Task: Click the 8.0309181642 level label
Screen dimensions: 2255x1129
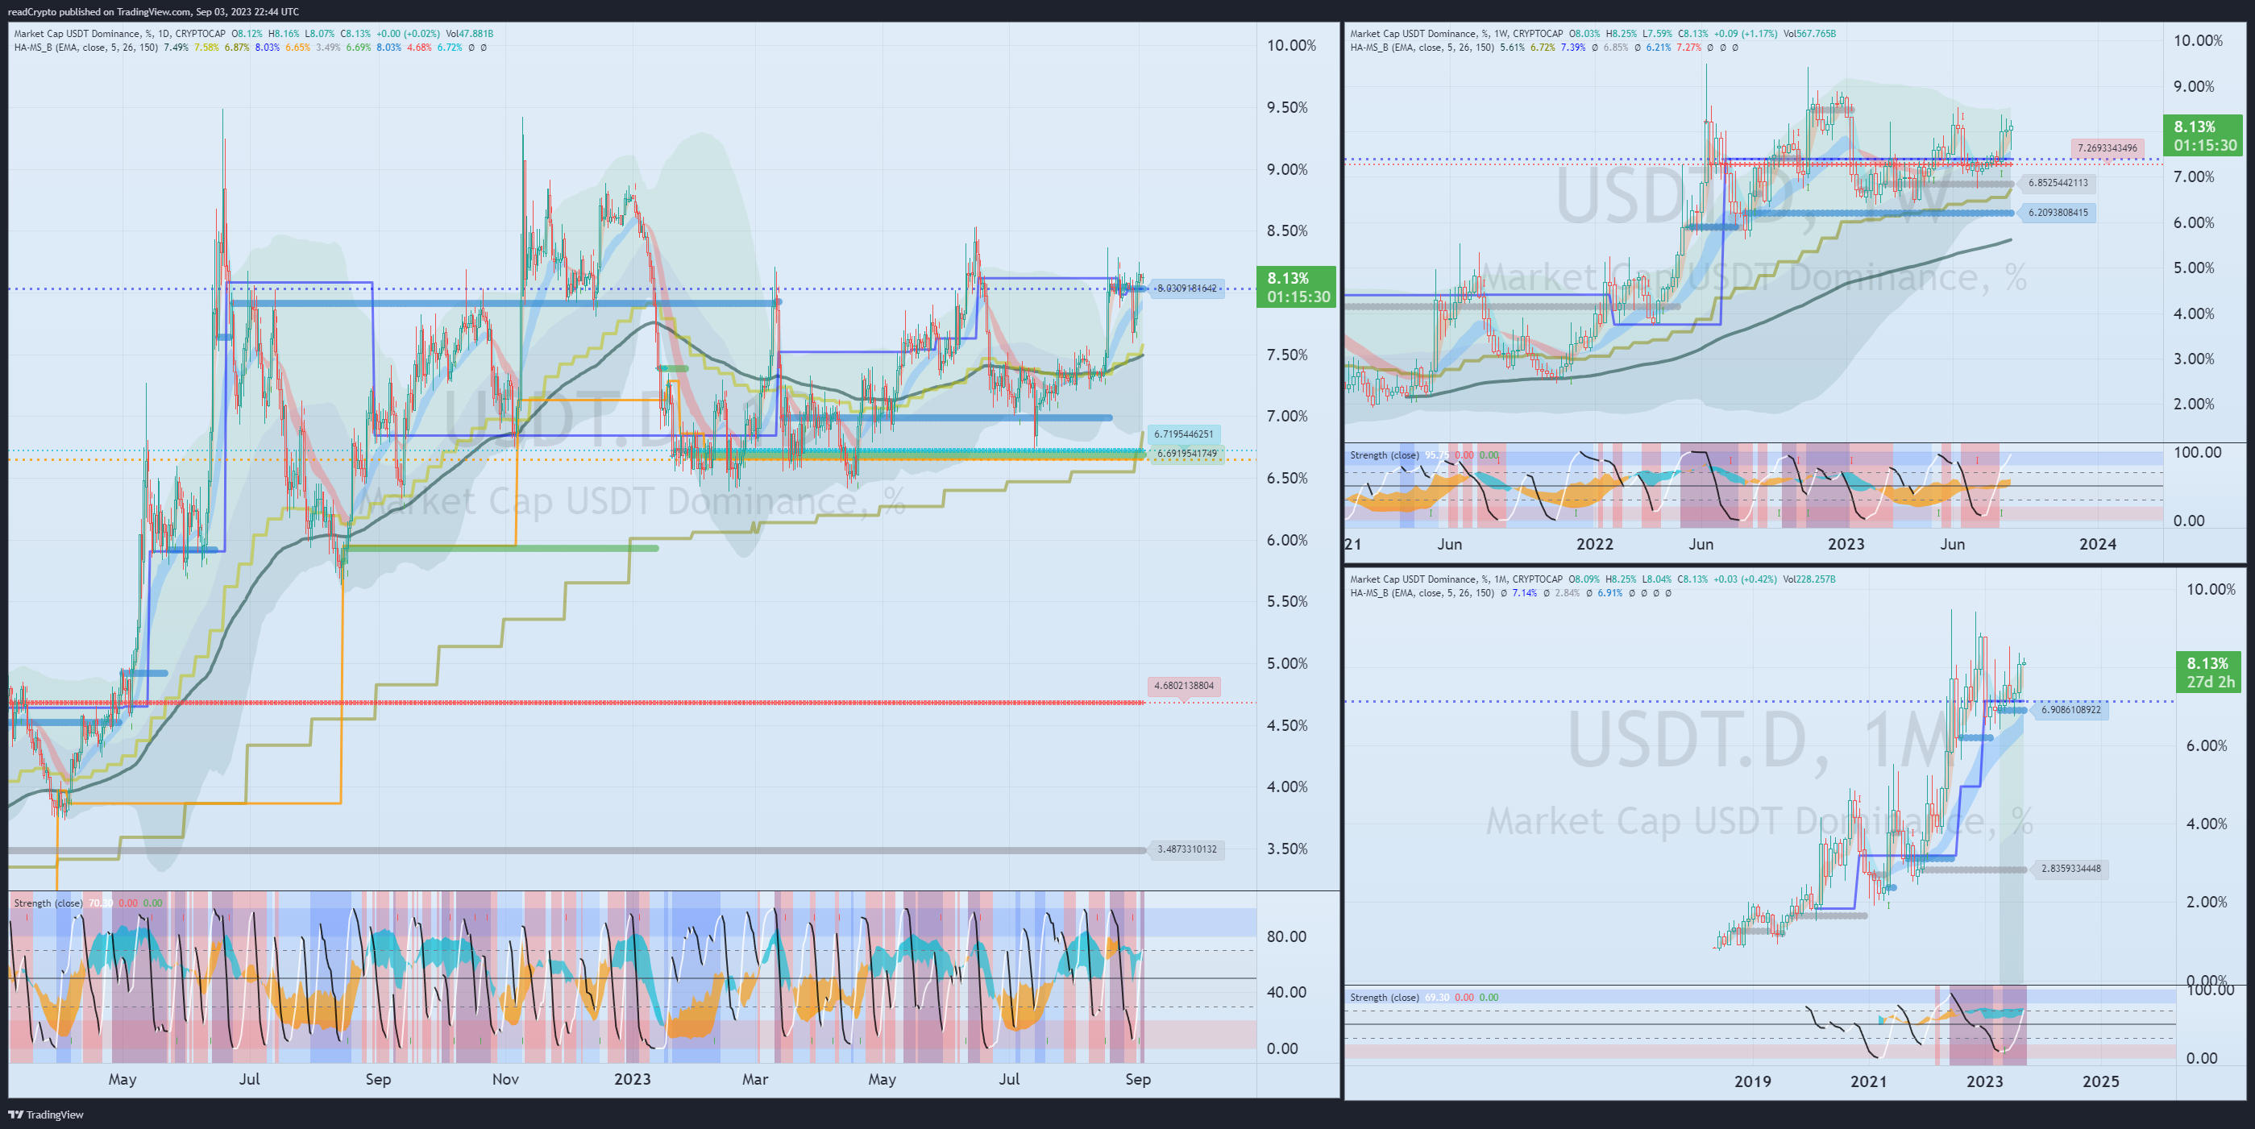Action: pyautogui.click(x=1187, y=288)
